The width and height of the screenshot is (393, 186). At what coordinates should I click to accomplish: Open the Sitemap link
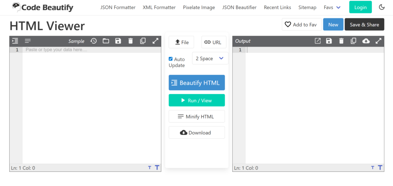[307, 8]
